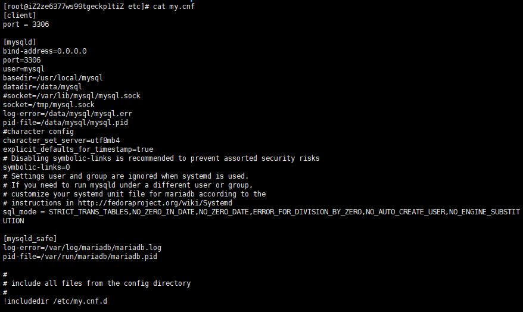523x312 pixels.
Task: Click the [mysqld_safe] section header
Action: pyautogui.click(x=30, y=239)
